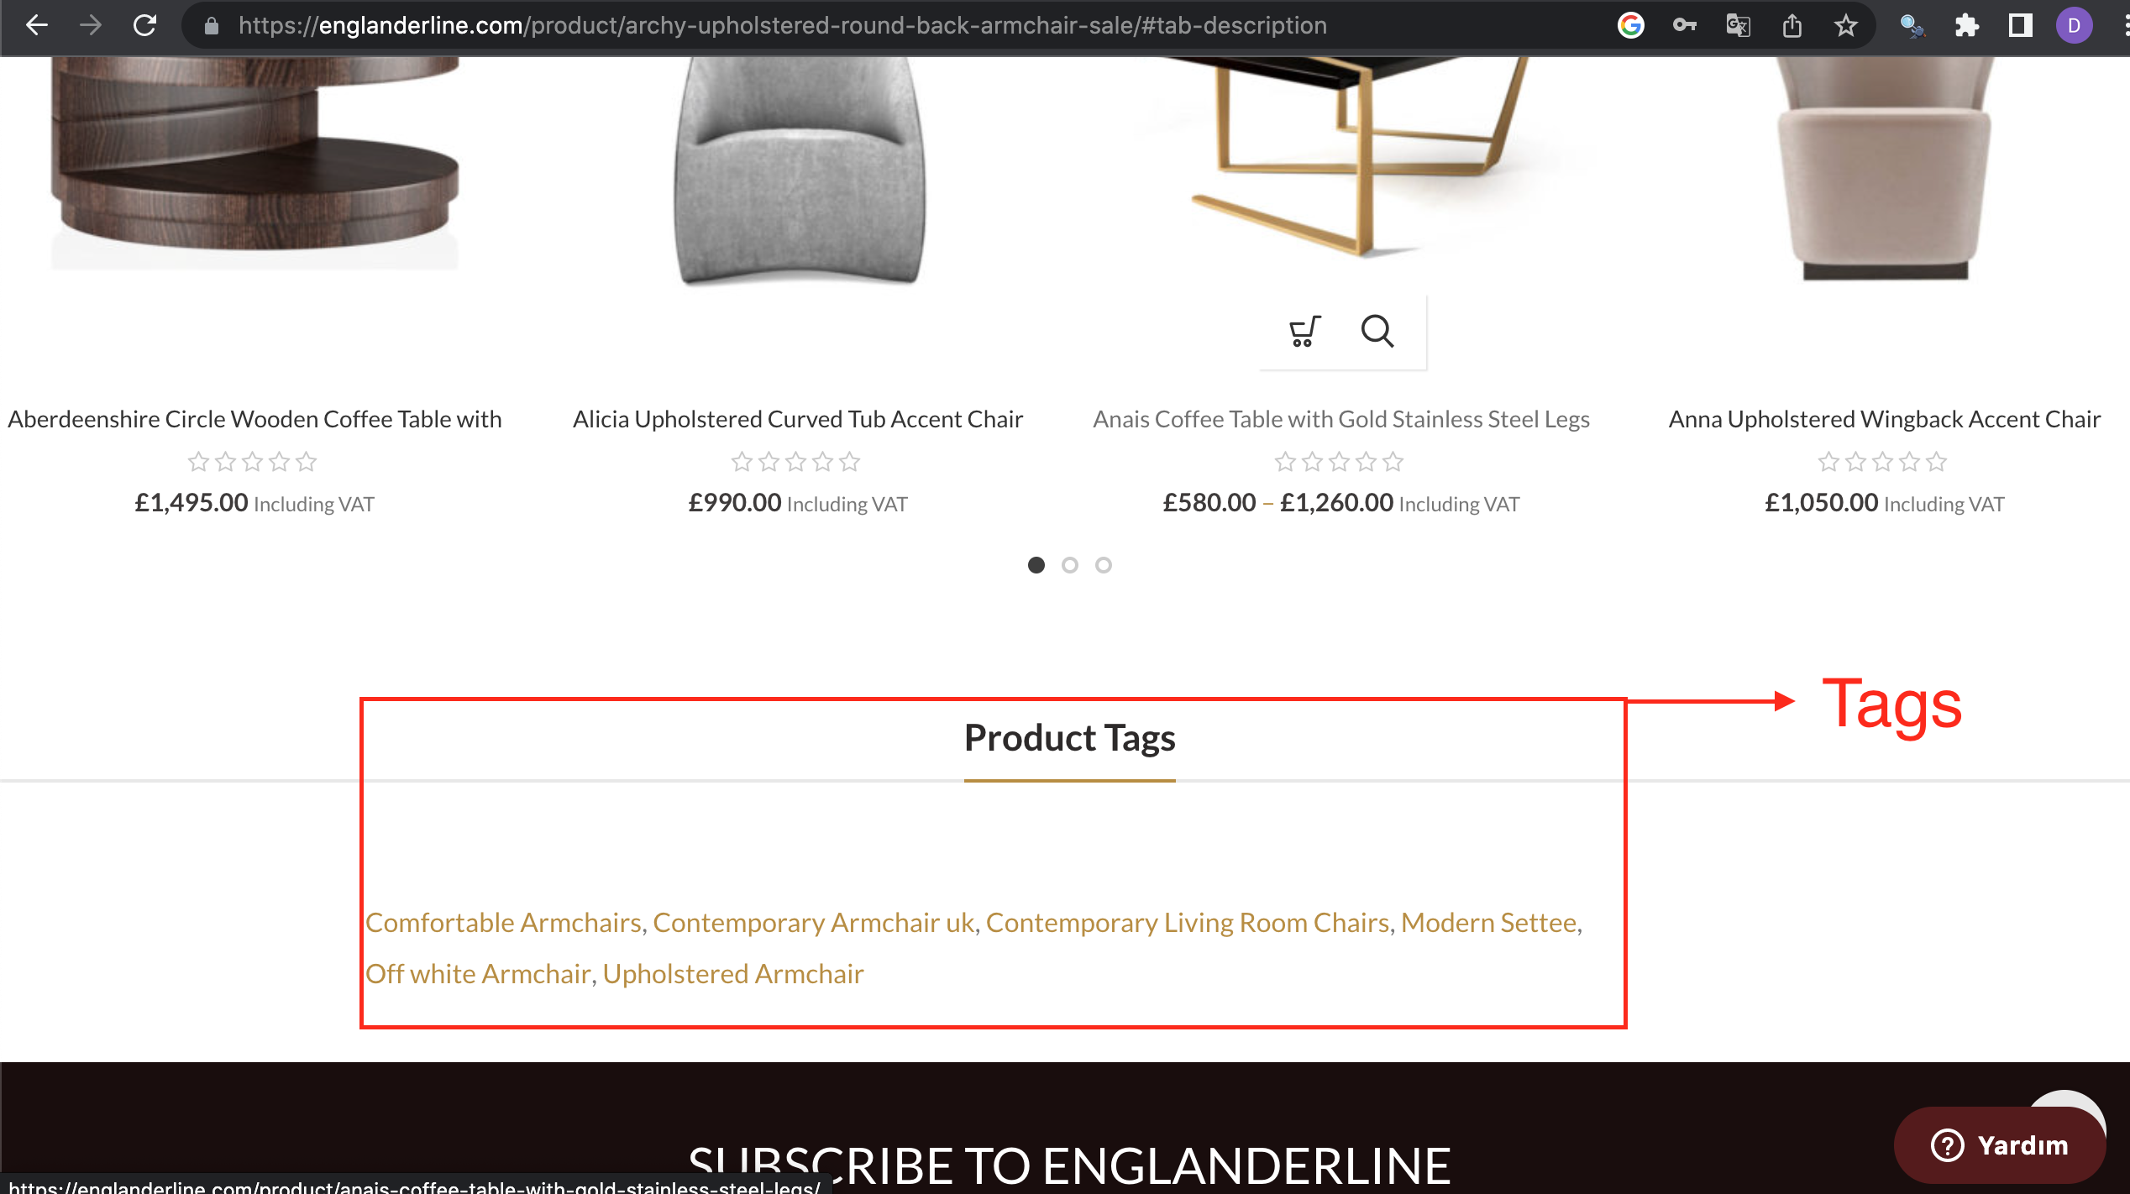Click the share page icon
This screenshot has width=2130, height=1194.
point(1792,26)
